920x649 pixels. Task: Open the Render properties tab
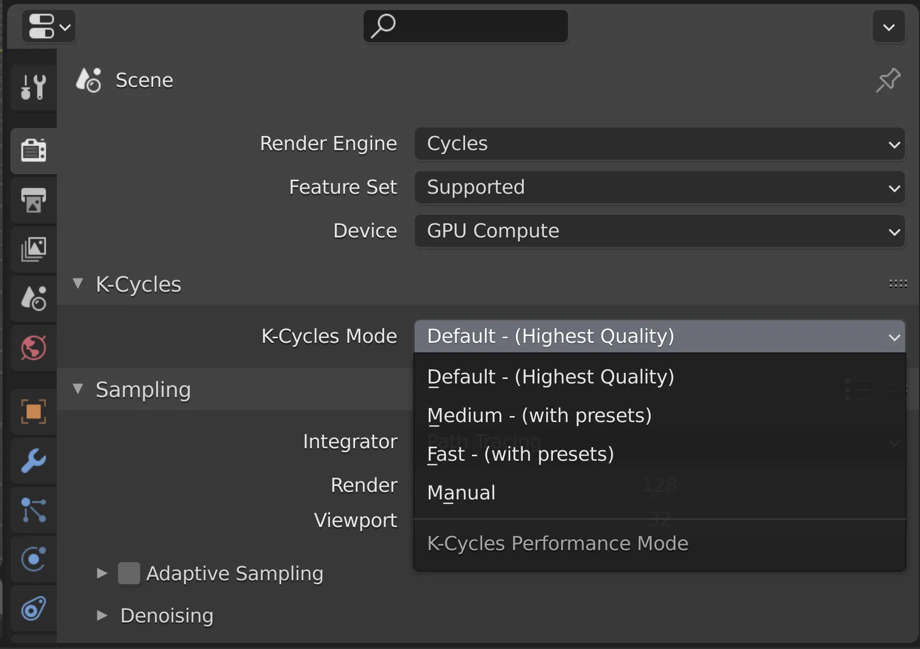[34, 150]
